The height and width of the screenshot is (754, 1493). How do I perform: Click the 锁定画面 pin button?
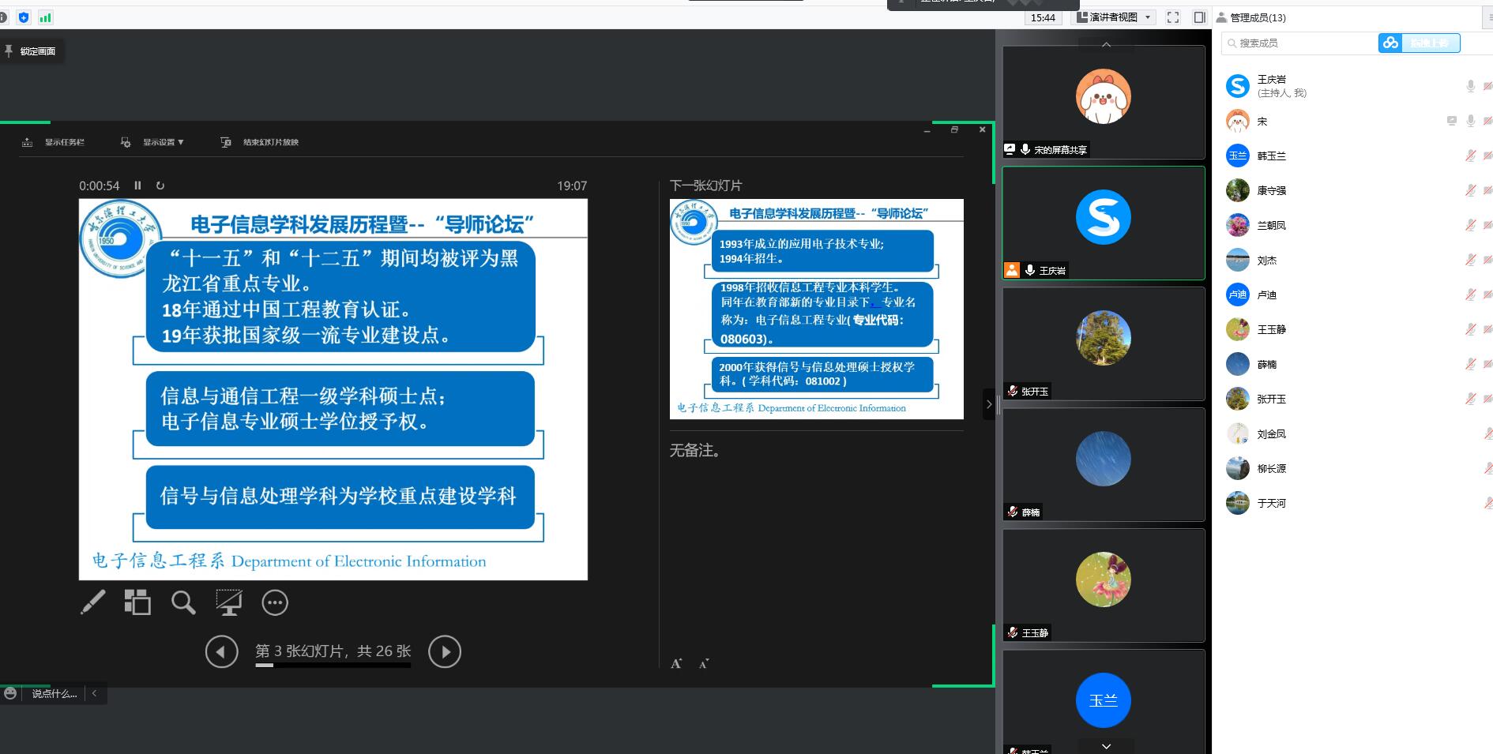click(32, 51)
